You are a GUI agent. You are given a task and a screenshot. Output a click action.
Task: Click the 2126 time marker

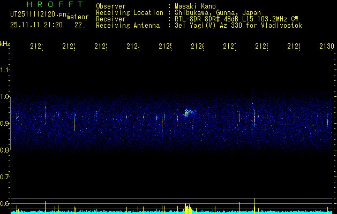click(x=198, y=47)
